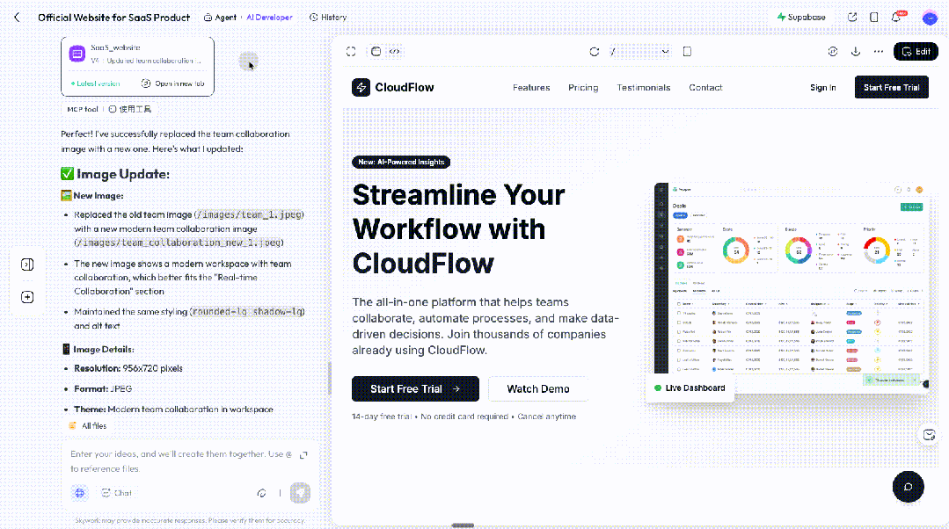Open the user profile avatar

point(930,18)
